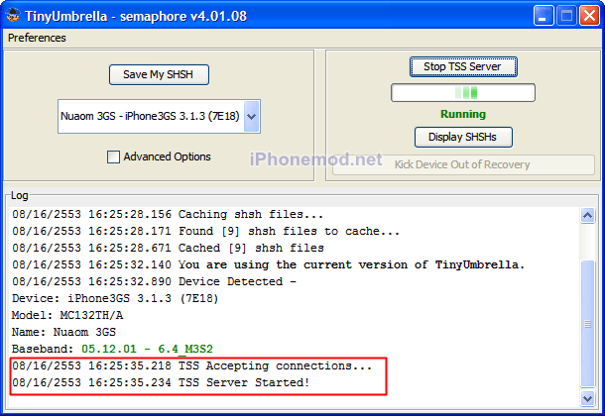The width and height of the screenshot is (605, 416).
Task: Click Kick Device Out of Recovery button
Action: [463, 164]
